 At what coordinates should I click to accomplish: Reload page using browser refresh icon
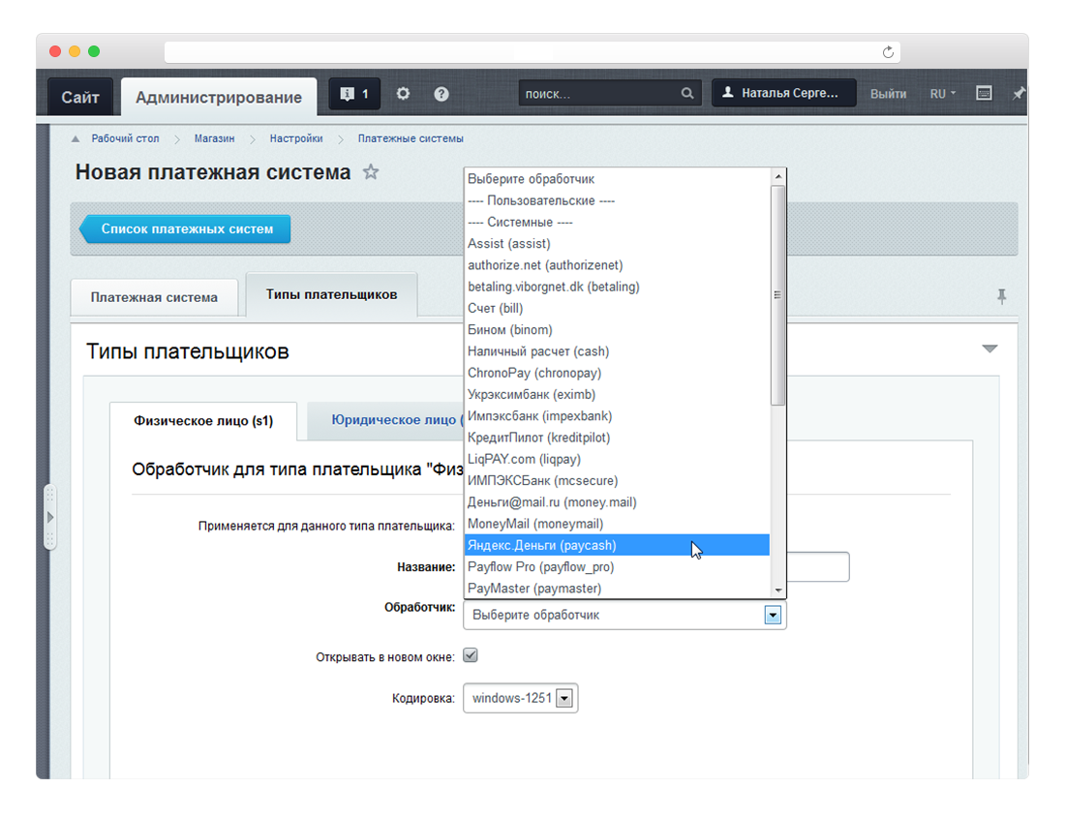click(x=888, y=52)
